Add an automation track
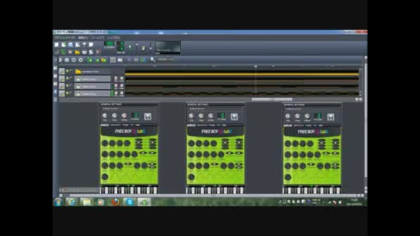The image size is (420, 236). (x=103, y=60)
